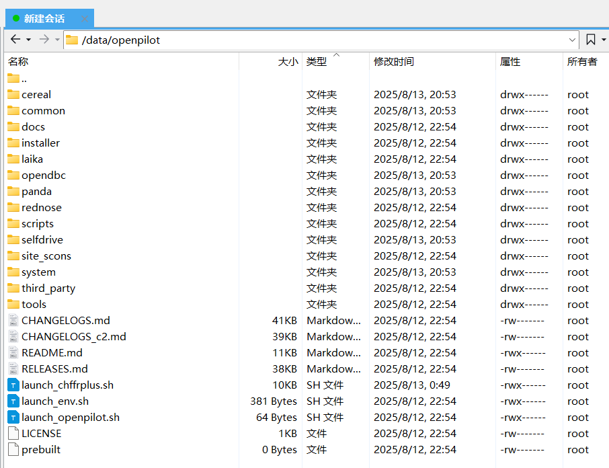Screen dimensions: 609x468
Task: Select the site_scons folder icon
Action: [13, 256]
